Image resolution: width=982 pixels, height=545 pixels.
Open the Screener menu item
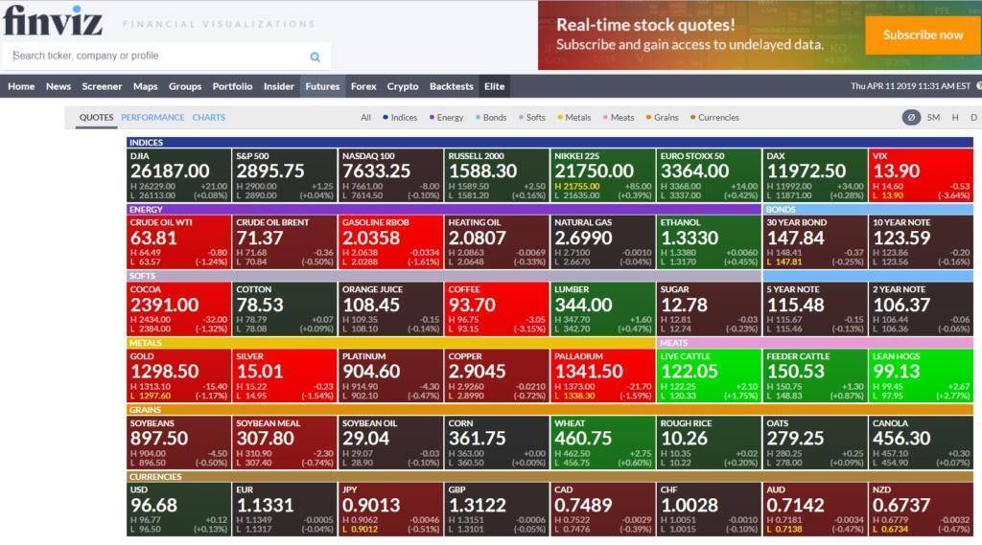[x=102, y=86]
